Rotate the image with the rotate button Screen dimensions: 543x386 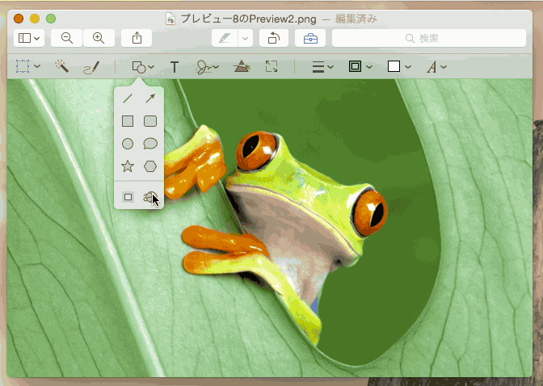pyautogui.click(x=274, y=38)
